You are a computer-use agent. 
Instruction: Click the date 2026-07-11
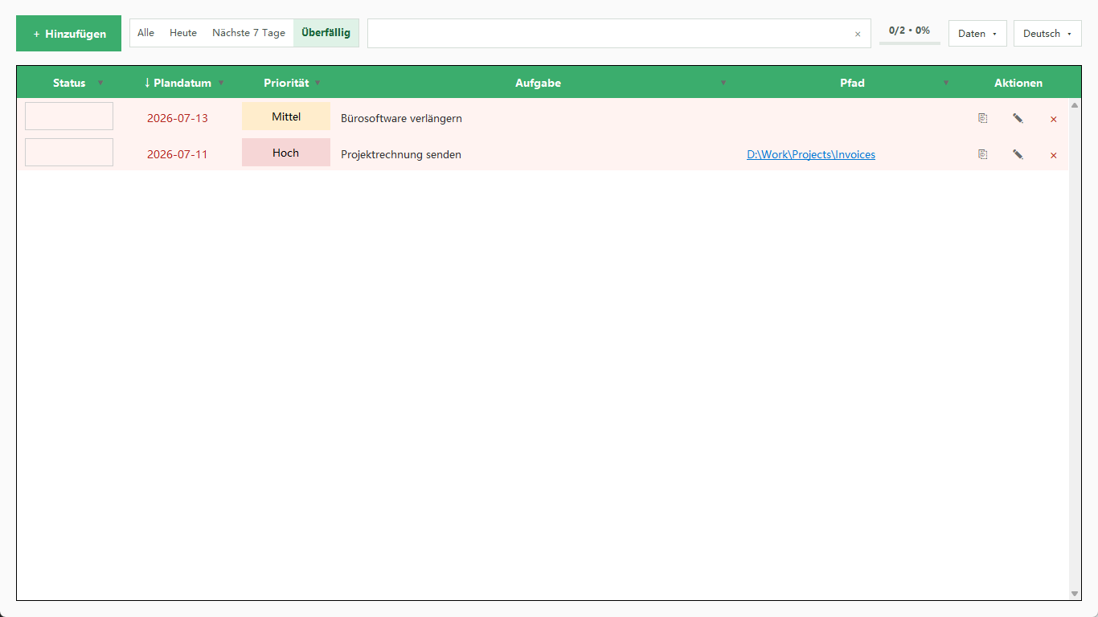point(178,154)
